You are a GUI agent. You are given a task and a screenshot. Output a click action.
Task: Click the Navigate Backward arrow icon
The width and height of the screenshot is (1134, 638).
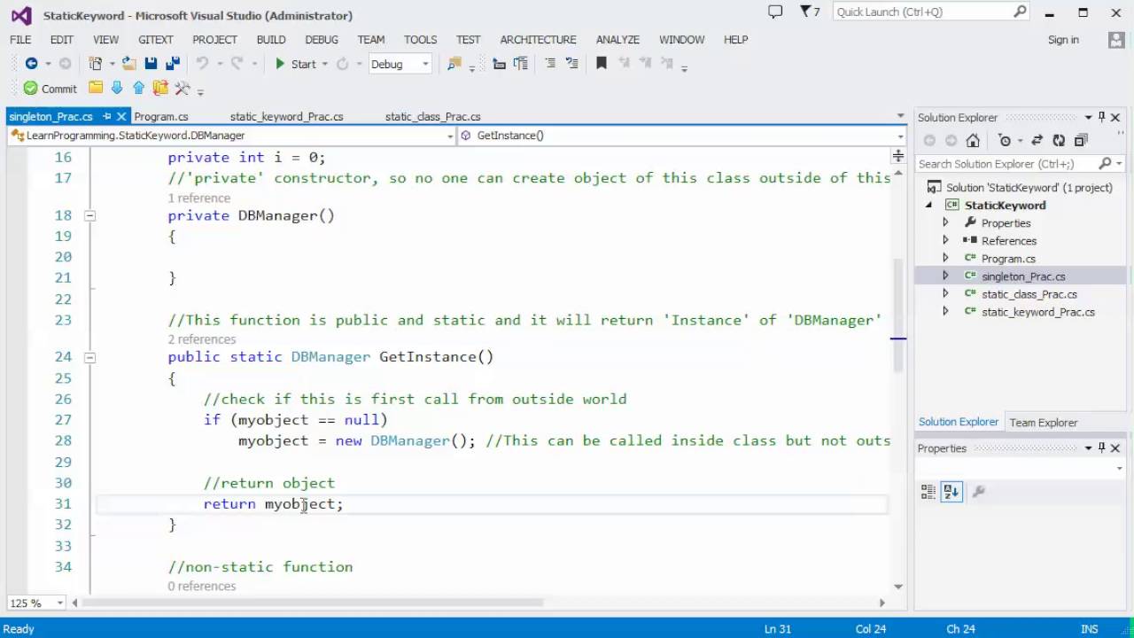(x=31, y=64)
